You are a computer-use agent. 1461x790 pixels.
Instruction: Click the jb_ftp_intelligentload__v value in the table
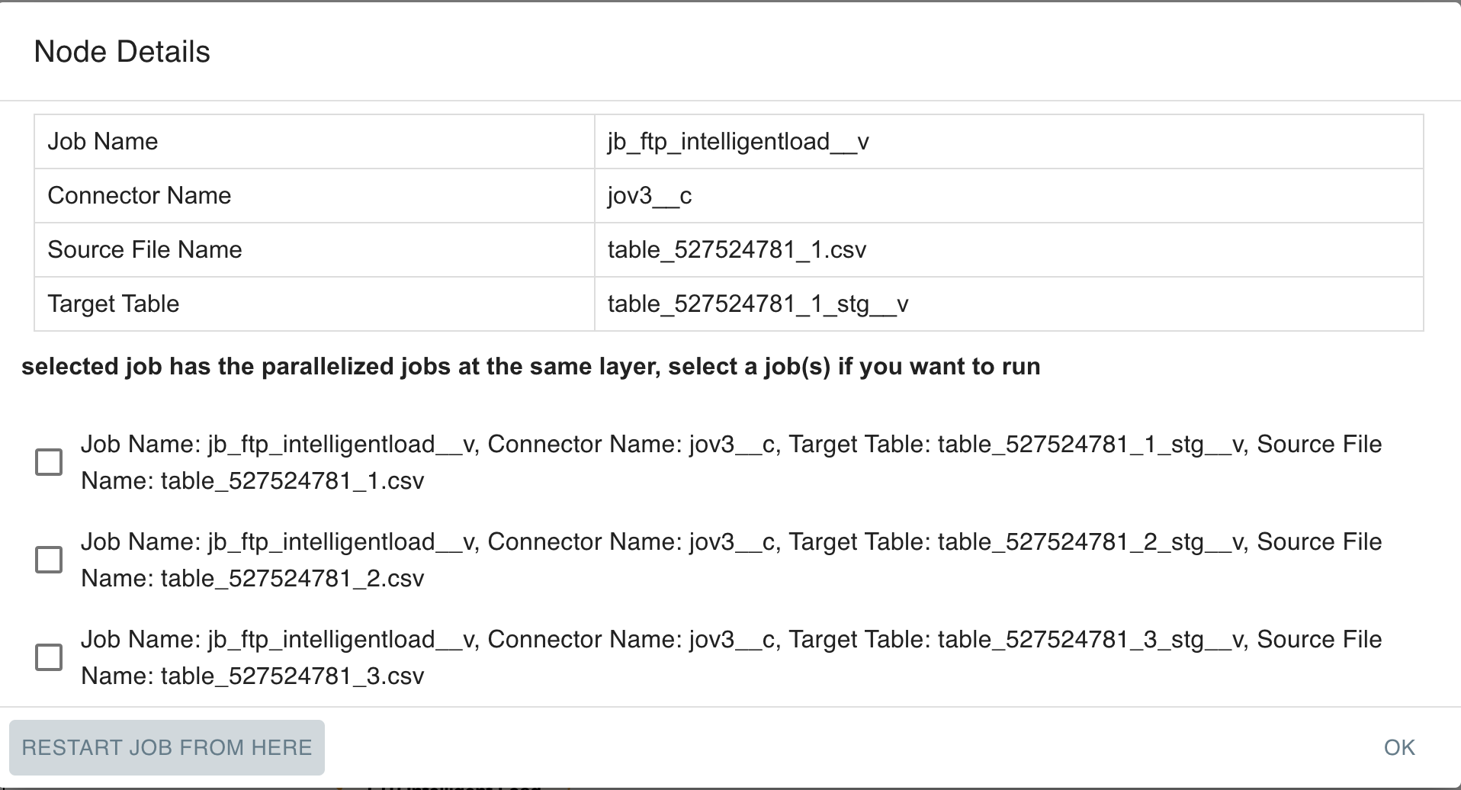[x=738, y=142]
